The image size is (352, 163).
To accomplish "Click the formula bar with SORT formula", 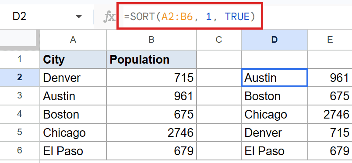I will (x=190, y=16).
